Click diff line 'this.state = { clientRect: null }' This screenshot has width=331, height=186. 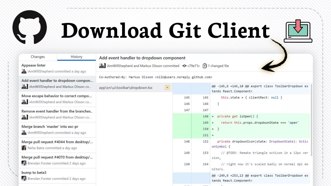click(x=252, y=97)
